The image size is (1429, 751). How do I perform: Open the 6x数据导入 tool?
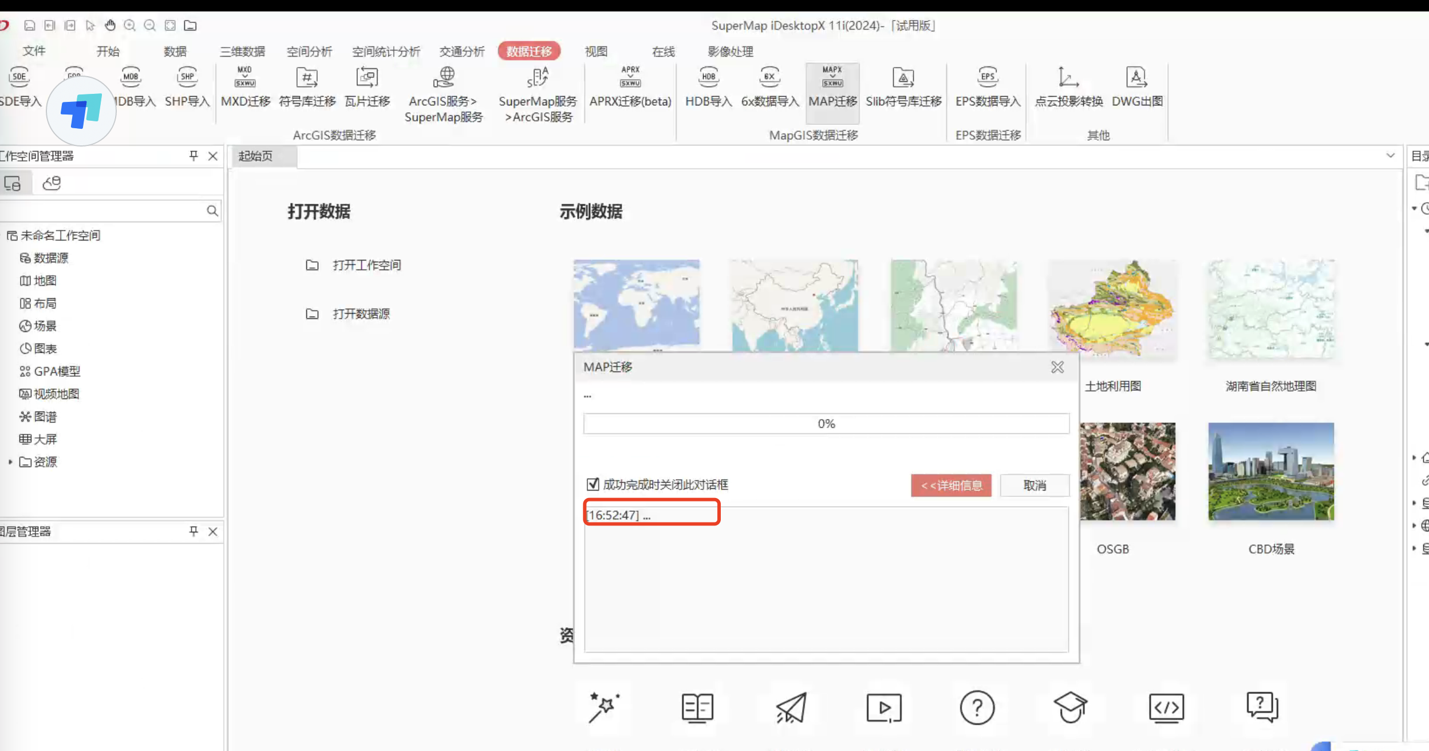click(769, 87)
